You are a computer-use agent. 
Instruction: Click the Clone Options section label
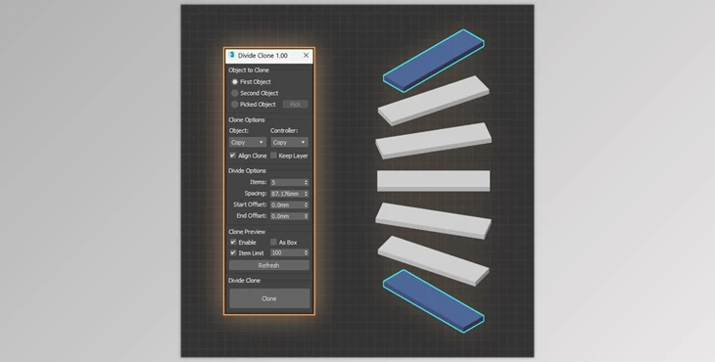tap(247, 120)
